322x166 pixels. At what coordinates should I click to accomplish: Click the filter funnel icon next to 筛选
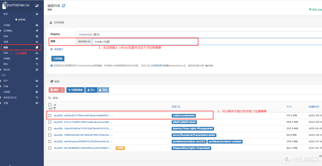[55, 108]
